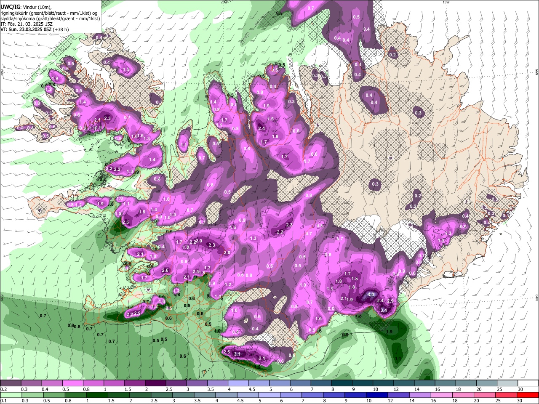Viewport: 539px width, 404px height.
Task: Click the '2.6' precipitation value on the map
Action: coord(165,271)
